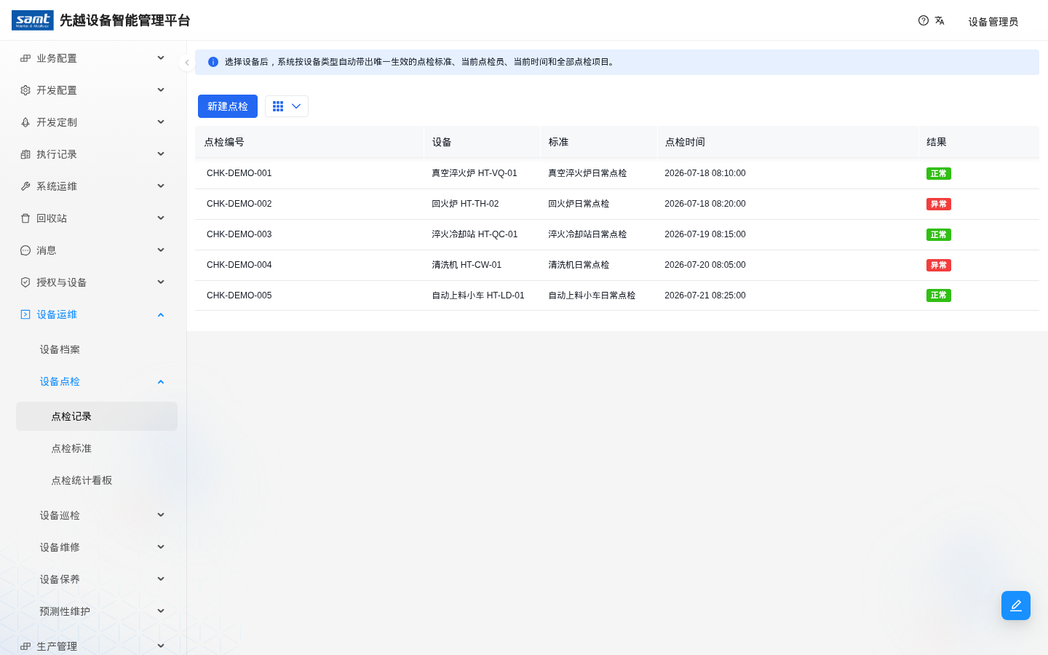Open 设备管理员 user menu
1048x655 pixels.
pos(993,22)
